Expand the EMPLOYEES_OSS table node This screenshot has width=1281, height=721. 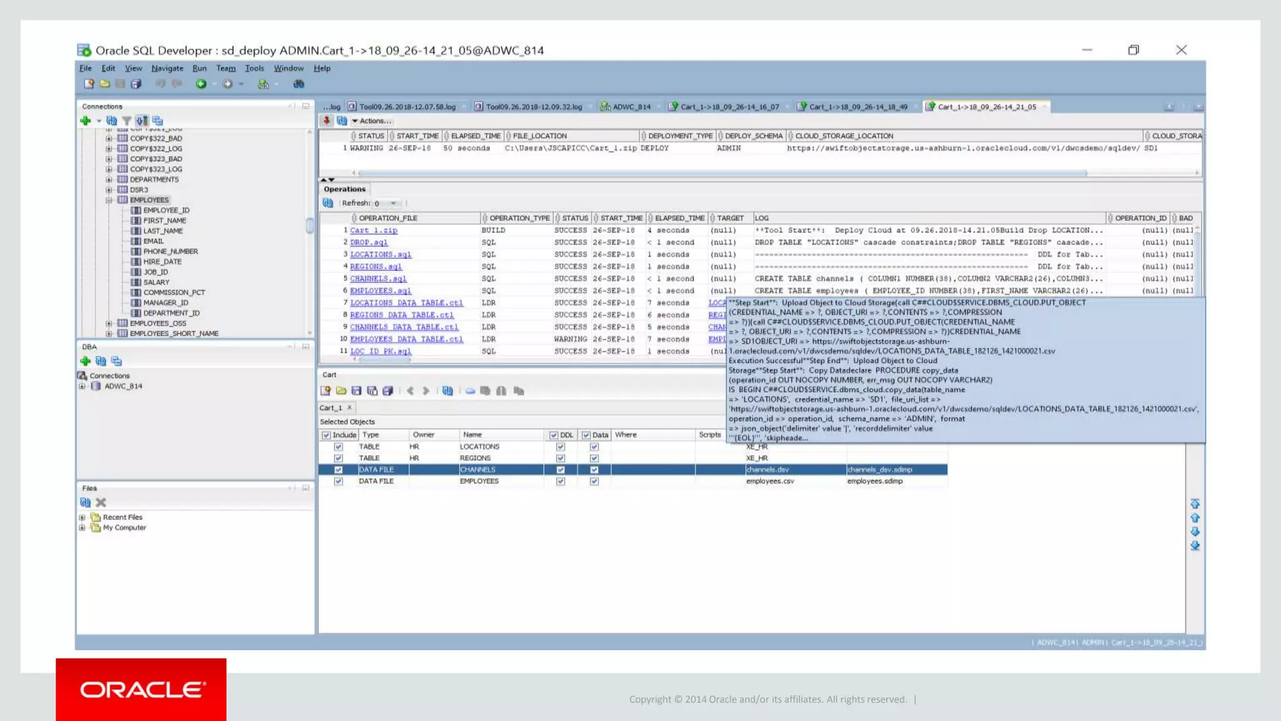pyautogui.click(x=109, y=324)
